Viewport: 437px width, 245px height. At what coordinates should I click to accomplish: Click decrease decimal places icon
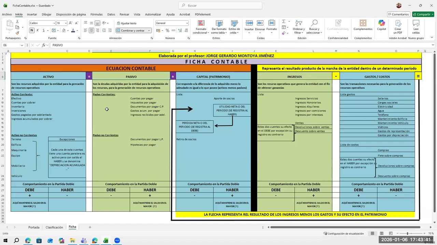click(186, 30)
